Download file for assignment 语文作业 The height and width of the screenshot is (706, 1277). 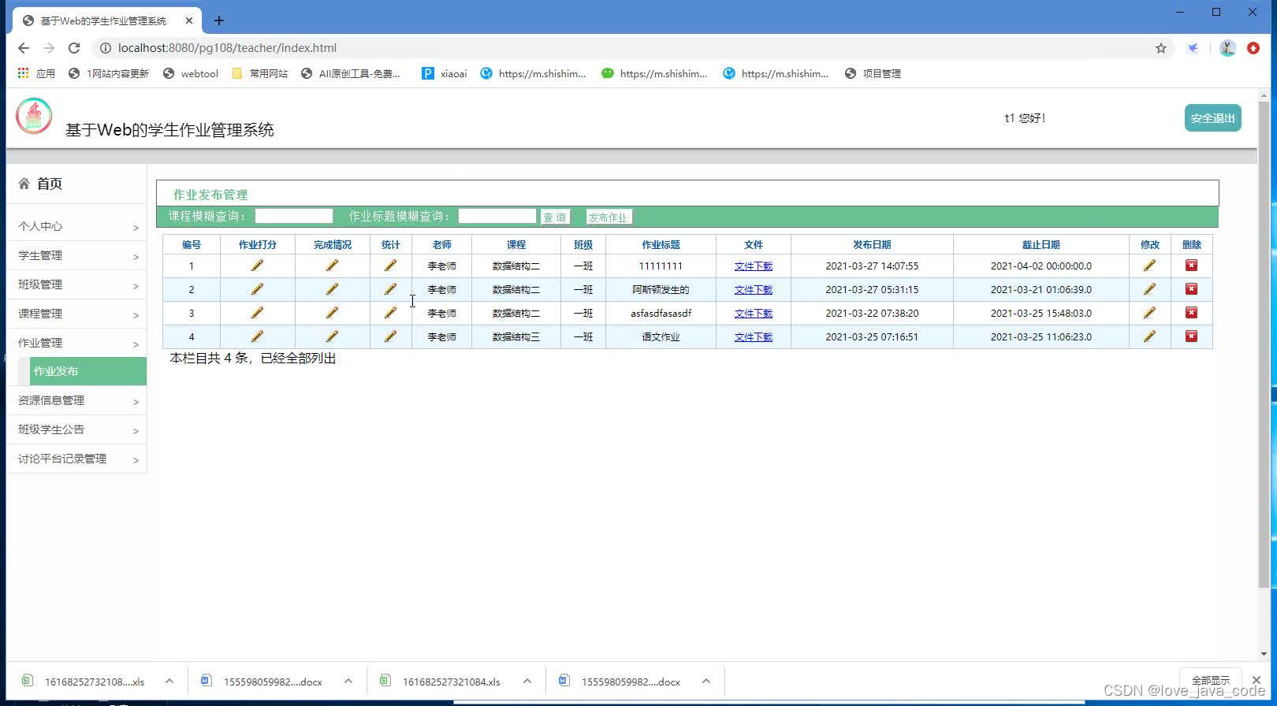tap(753, 337)
